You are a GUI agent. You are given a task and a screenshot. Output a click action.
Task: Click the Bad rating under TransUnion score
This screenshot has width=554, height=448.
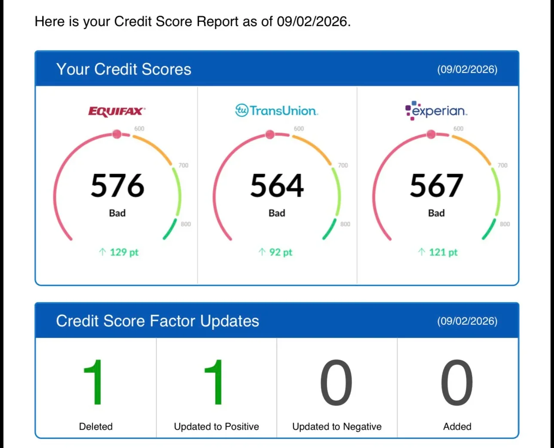pos(277,213)
